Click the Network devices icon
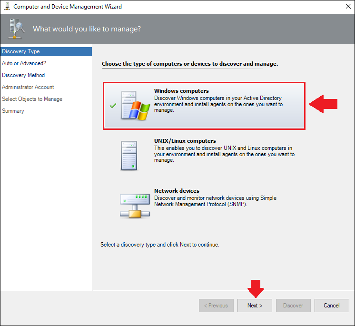The image size is (355, 326). [x=135, y=206]
